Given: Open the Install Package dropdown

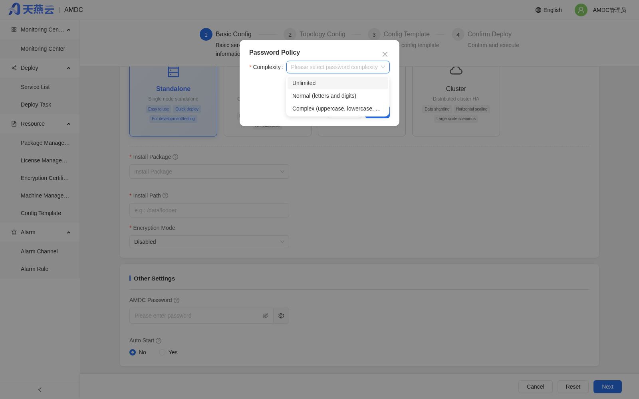Looking at the screenshot, I should 209,172.
